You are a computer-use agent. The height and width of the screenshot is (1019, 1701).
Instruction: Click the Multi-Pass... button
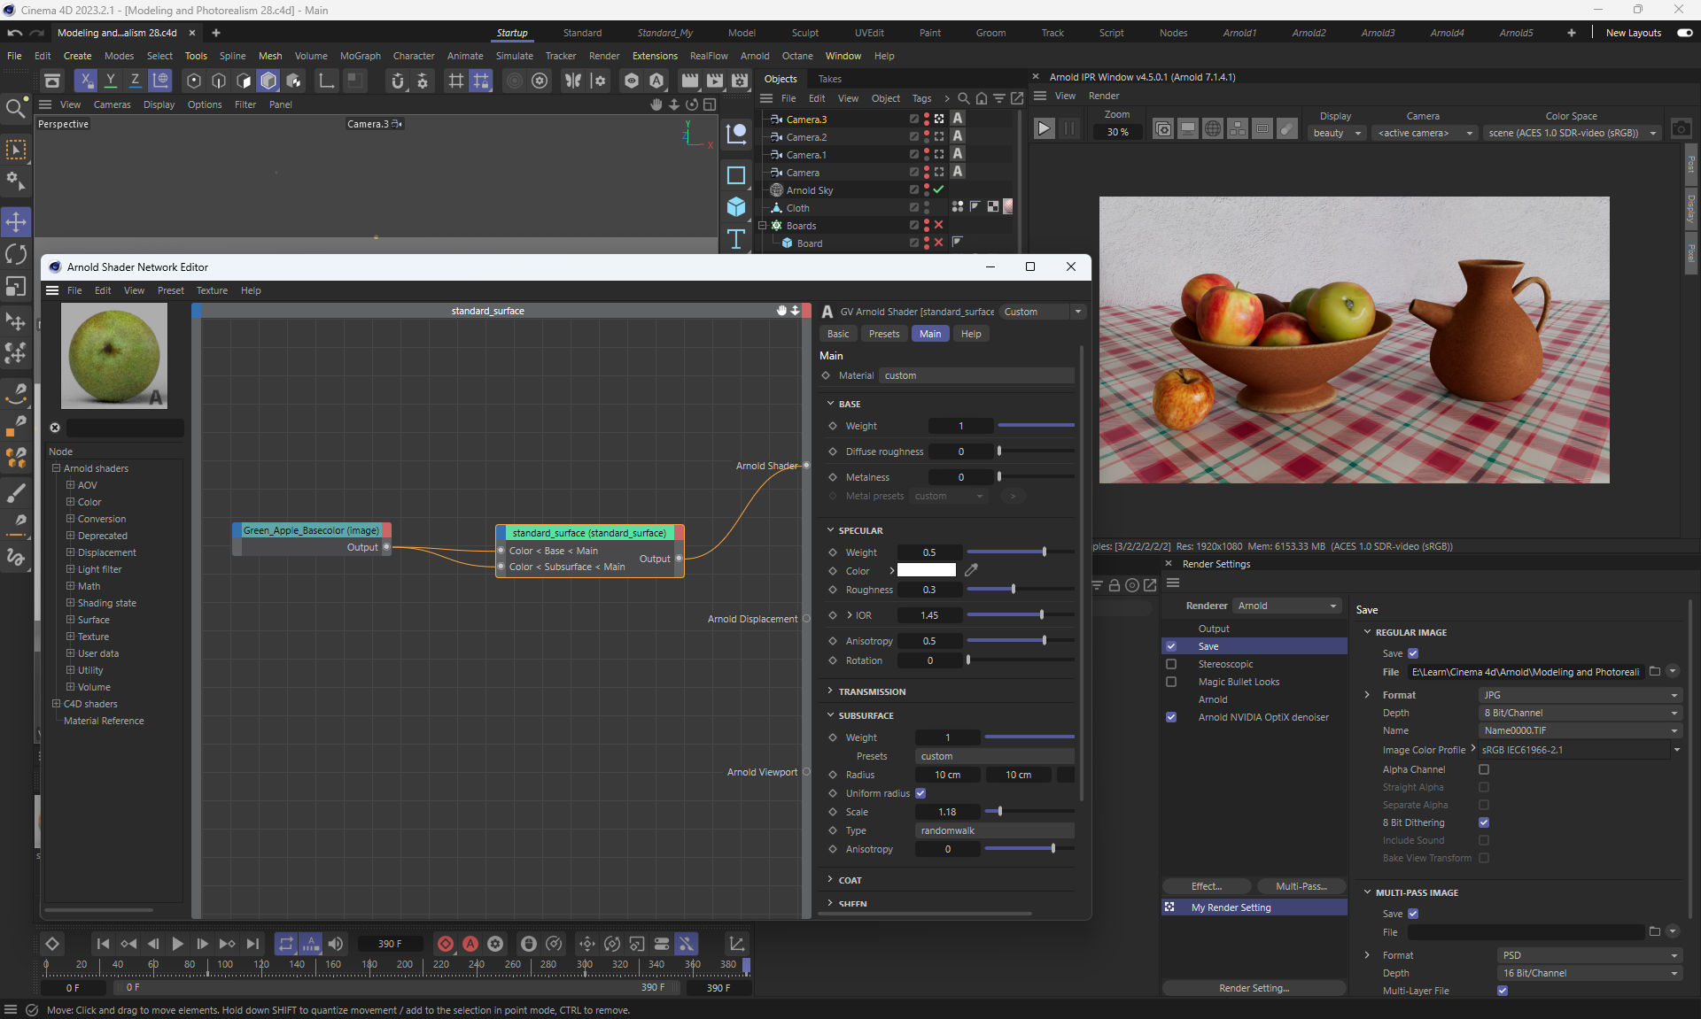(1301, 886)
